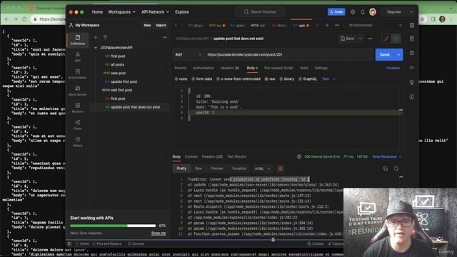The height and width of the screenshot is (257, 457).
Task: Collapse the JSONplaceholderAPI collection
Action: pyautogui.click(x=96, y=48)
